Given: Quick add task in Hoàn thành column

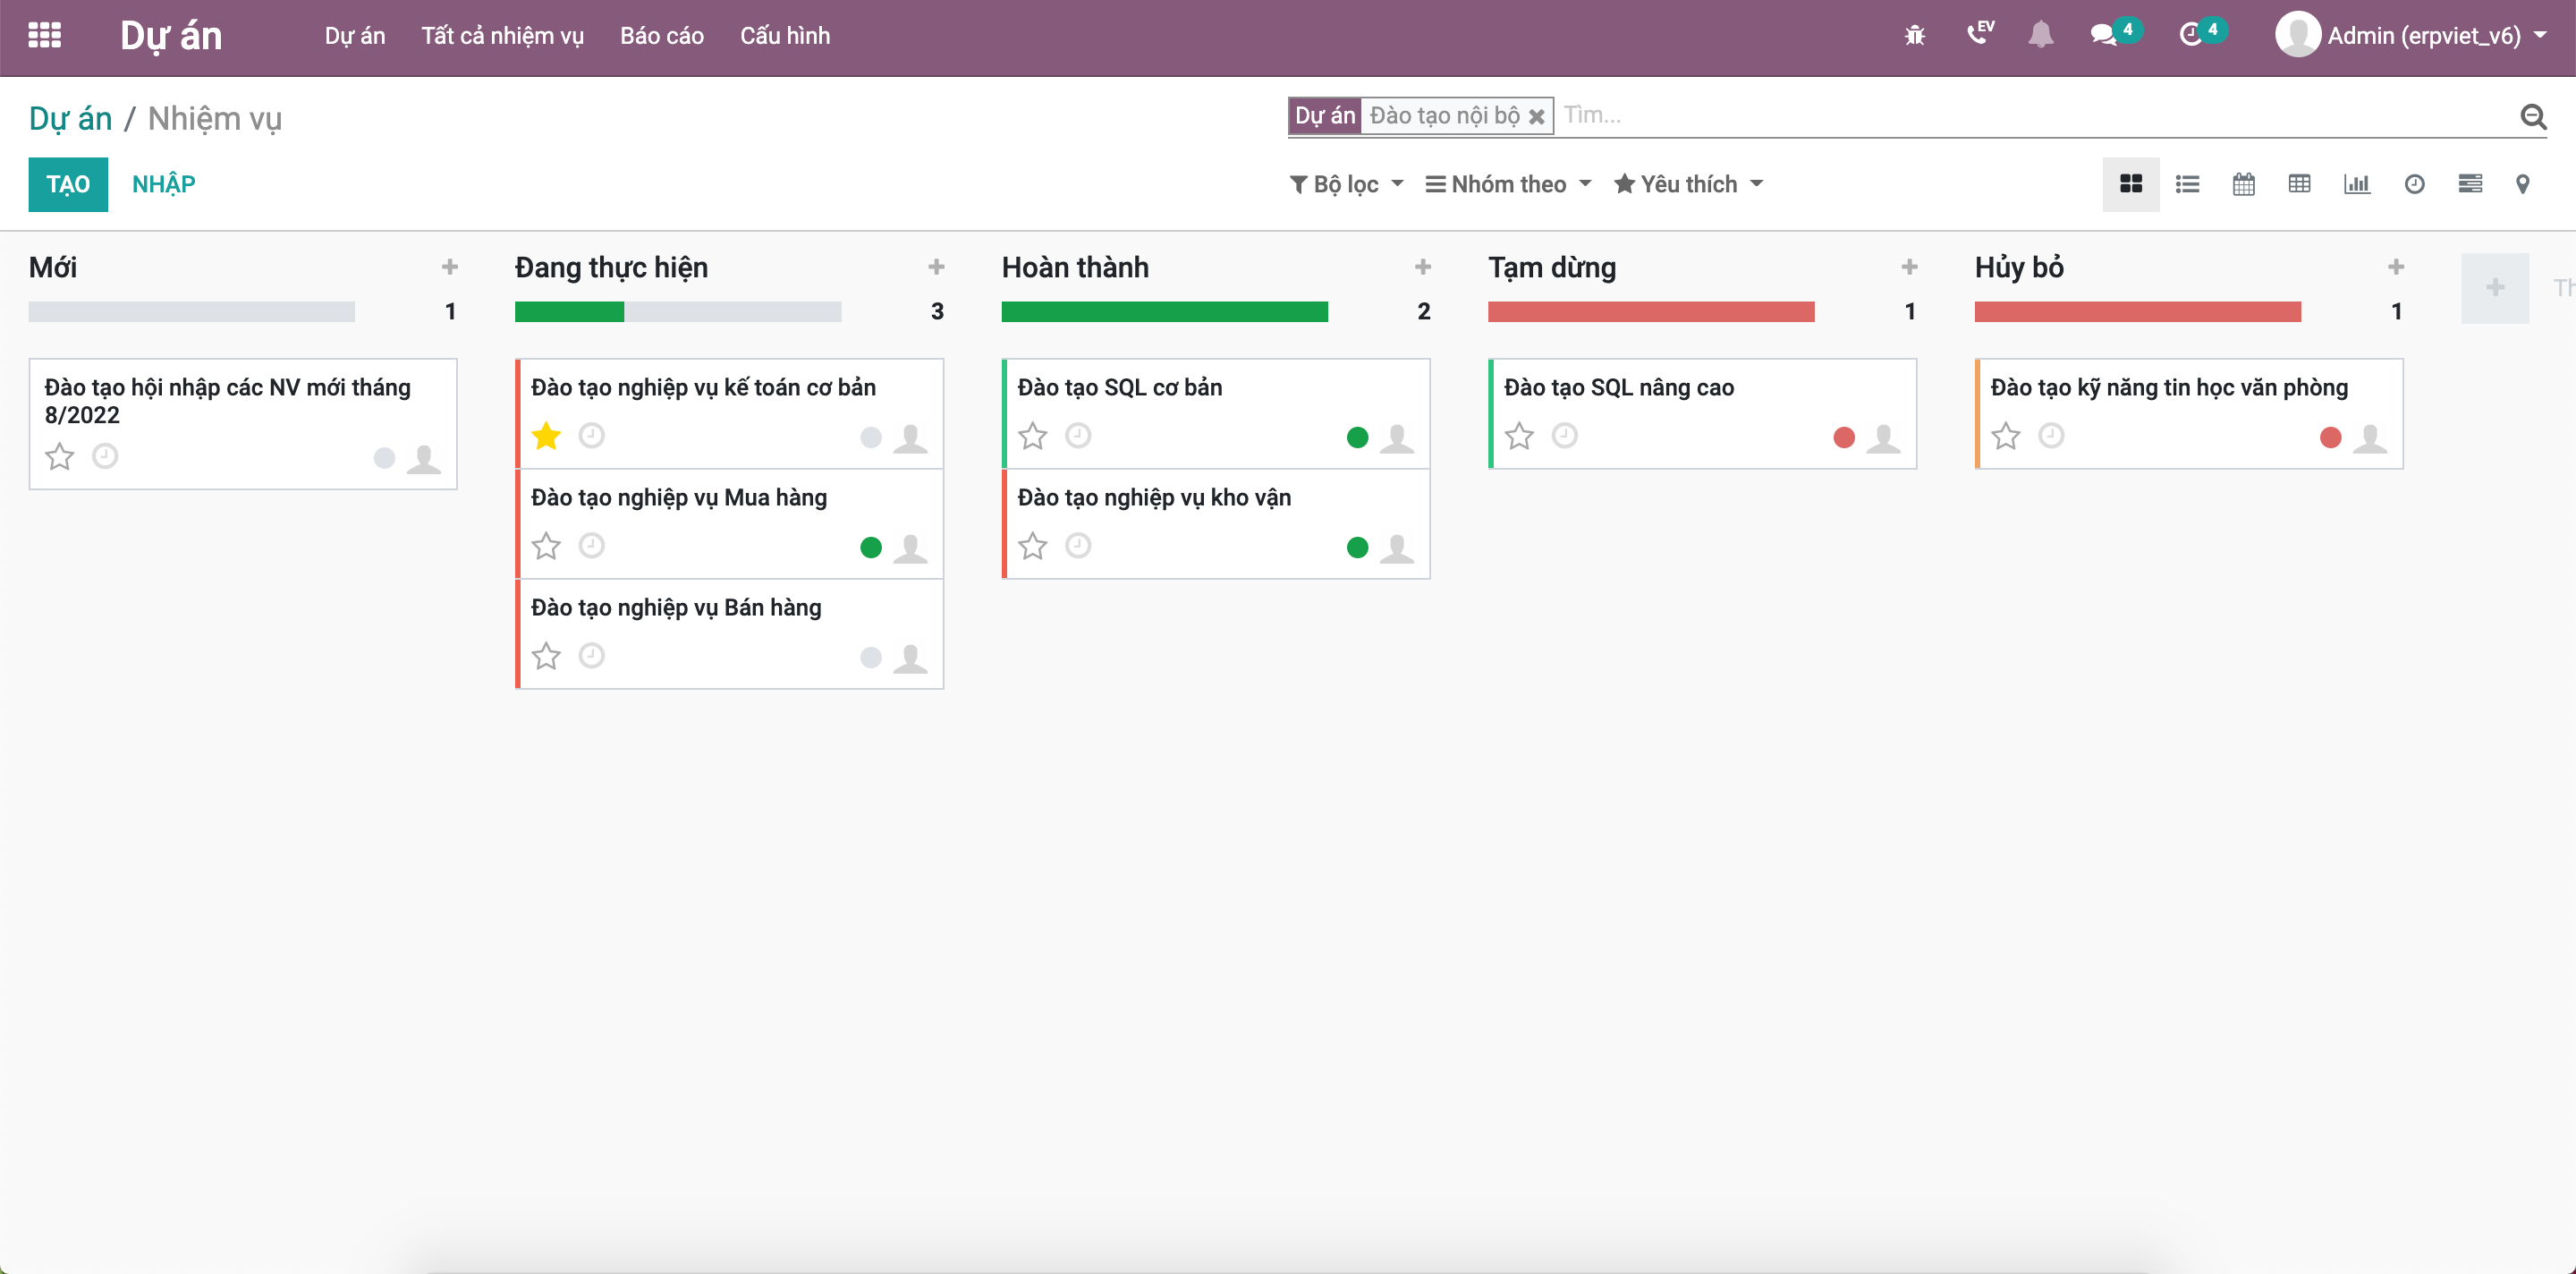Looking at the screenshot, I should click(x=1422, y=267).
